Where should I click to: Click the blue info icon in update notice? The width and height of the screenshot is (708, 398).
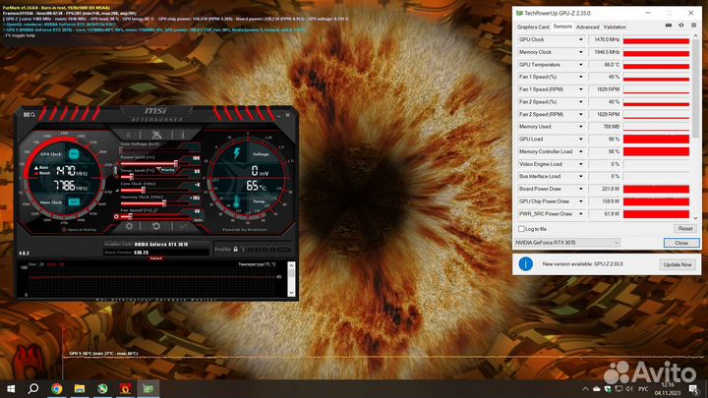(x=525, y=264)
